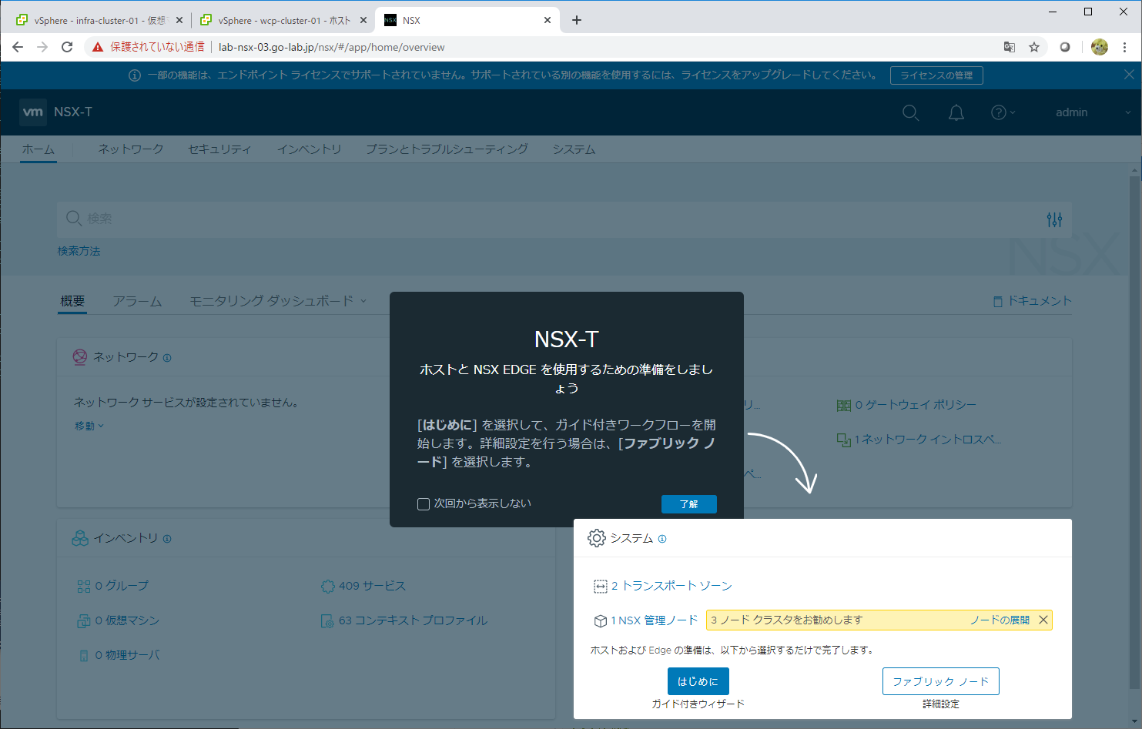1142x729 pixels.
Task: Open search filter sliders icon
Action: [1054, 219]
